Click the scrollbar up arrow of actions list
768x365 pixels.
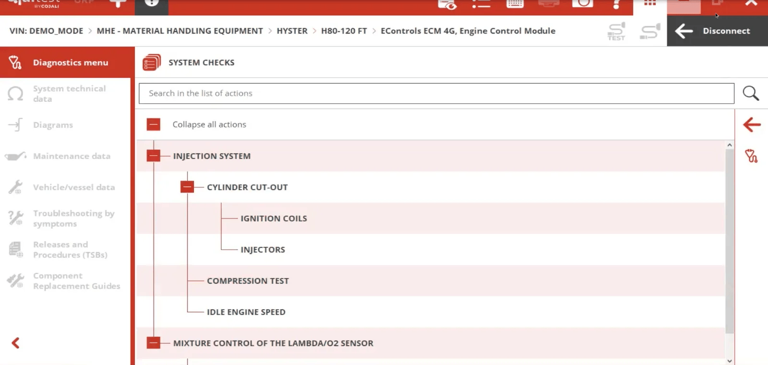pyautogui.click(x=730, y=145)
